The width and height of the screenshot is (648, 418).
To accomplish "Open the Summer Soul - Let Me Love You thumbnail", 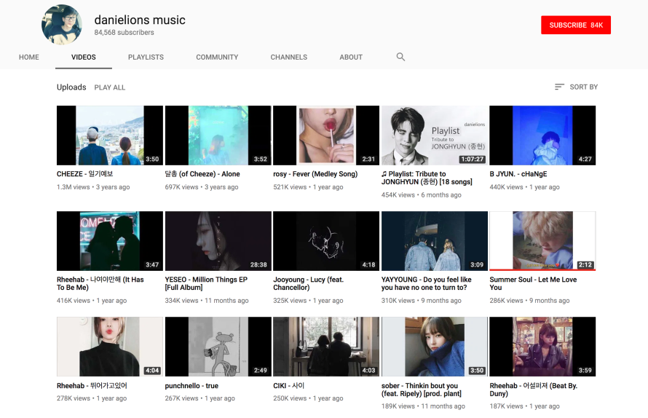I will click(x=542, y=241).
